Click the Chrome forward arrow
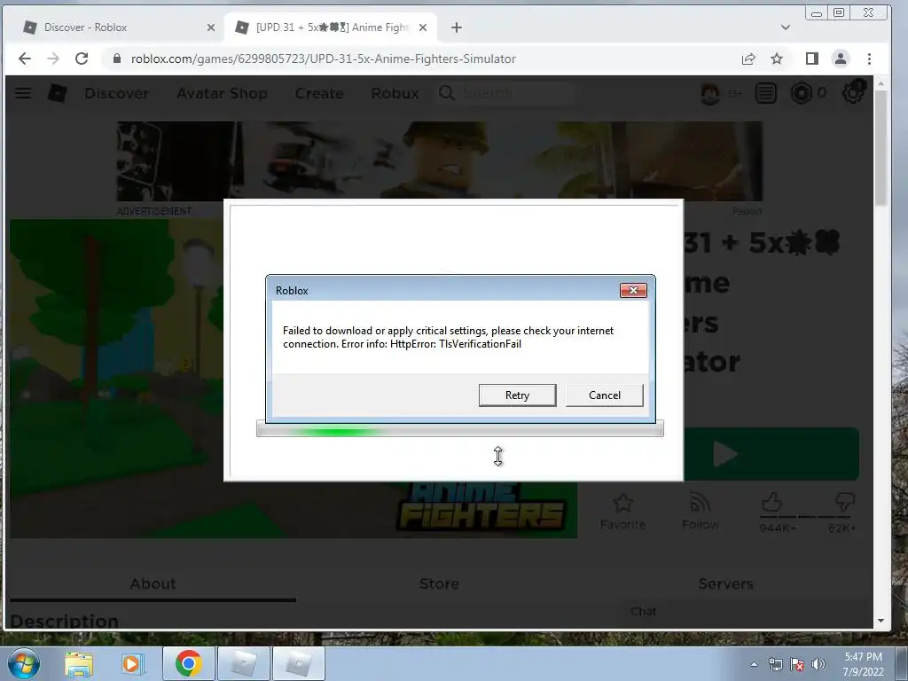Image resolution: width=908 pixels, height=681 pixels. pyautogui.click(x=52, y=59)
